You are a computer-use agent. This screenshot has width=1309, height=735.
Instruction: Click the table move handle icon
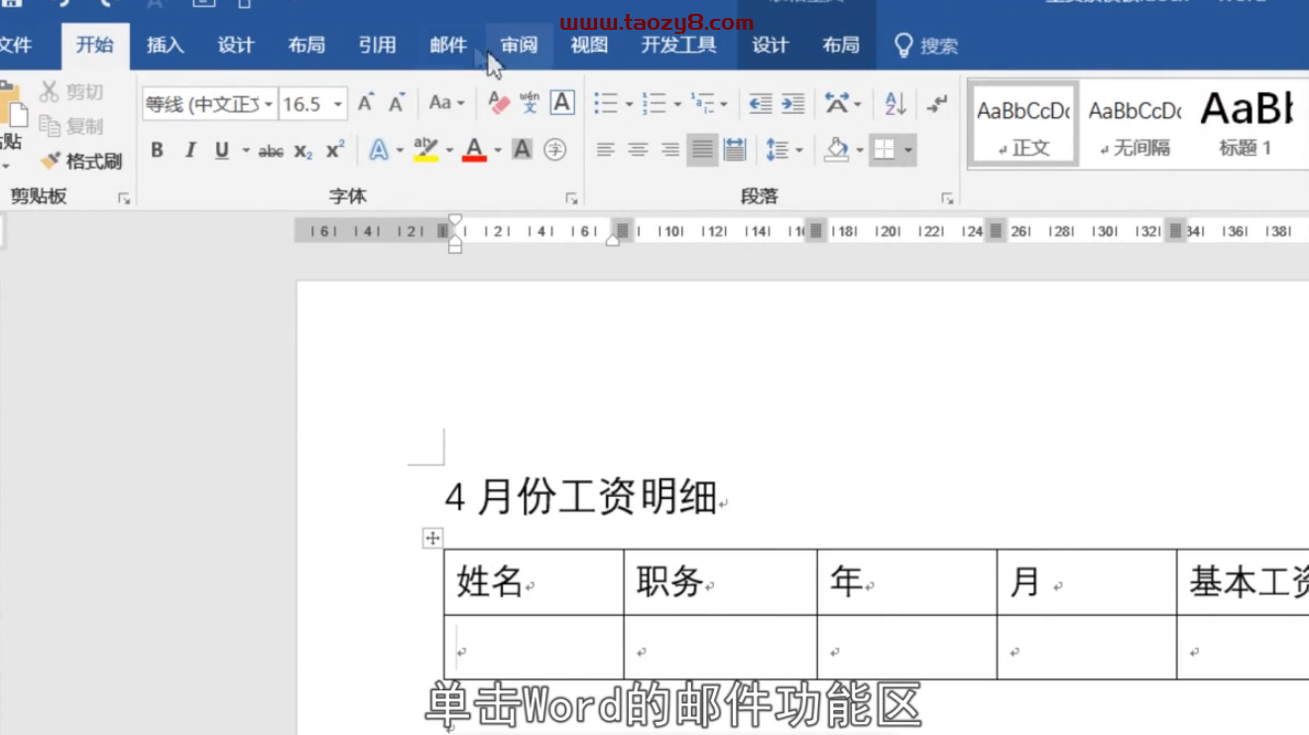click(x=432, y=538)
